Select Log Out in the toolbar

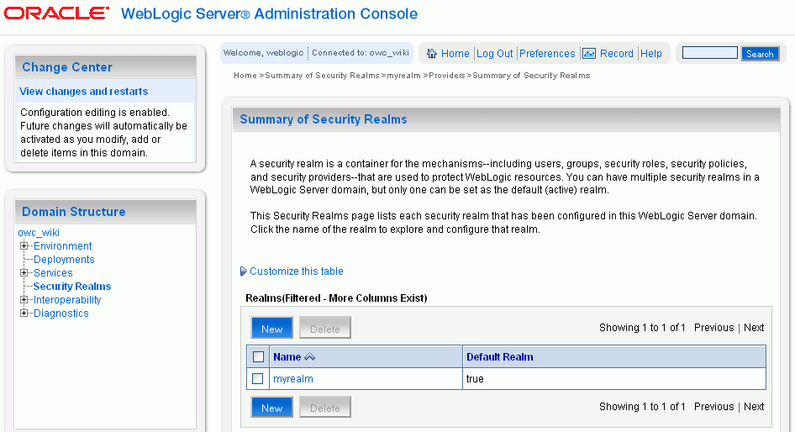click(x=494, y=53)
